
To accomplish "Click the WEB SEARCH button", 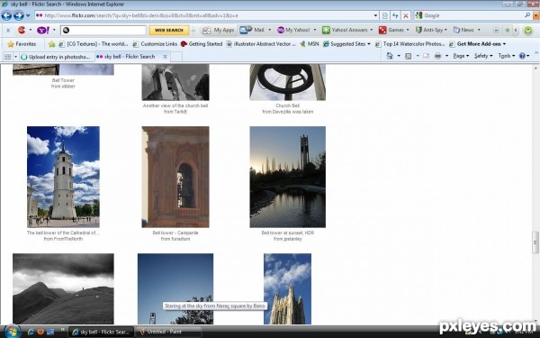I will coord(169,31).
